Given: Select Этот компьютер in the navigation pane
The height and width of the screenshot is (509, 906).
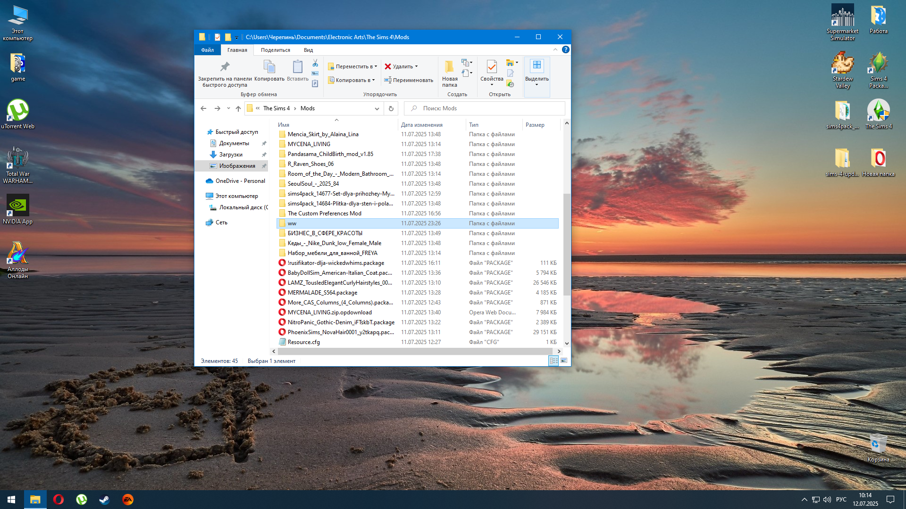Looking at the screenshot, I should (x=236, y=196).
